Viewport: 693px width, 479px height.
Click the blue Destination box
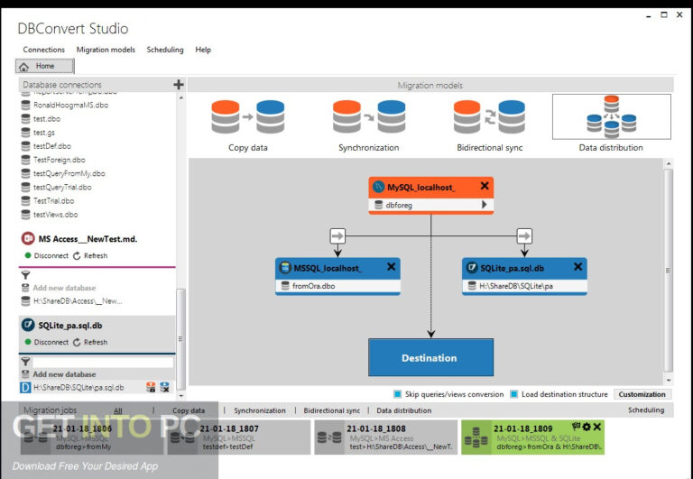click(x=430, y=357)
